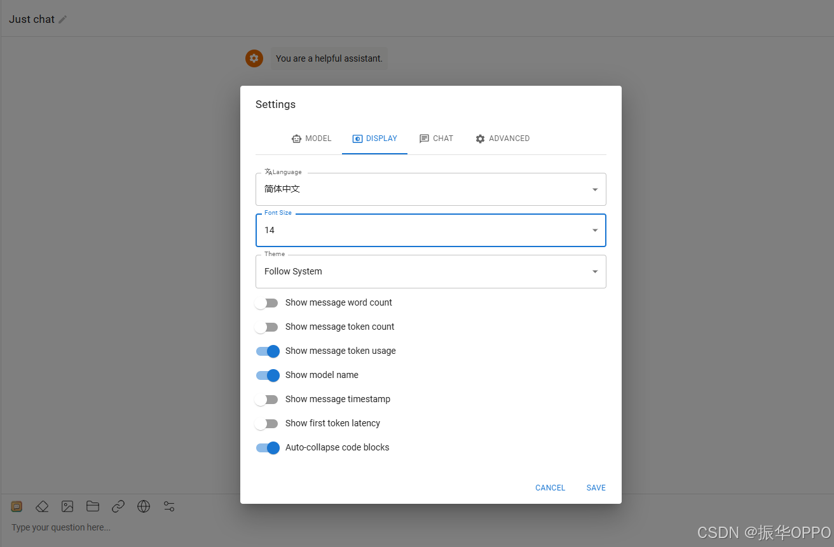Click the orange model icon in bottom toolbar
The image size is (834, 547).
17,506
